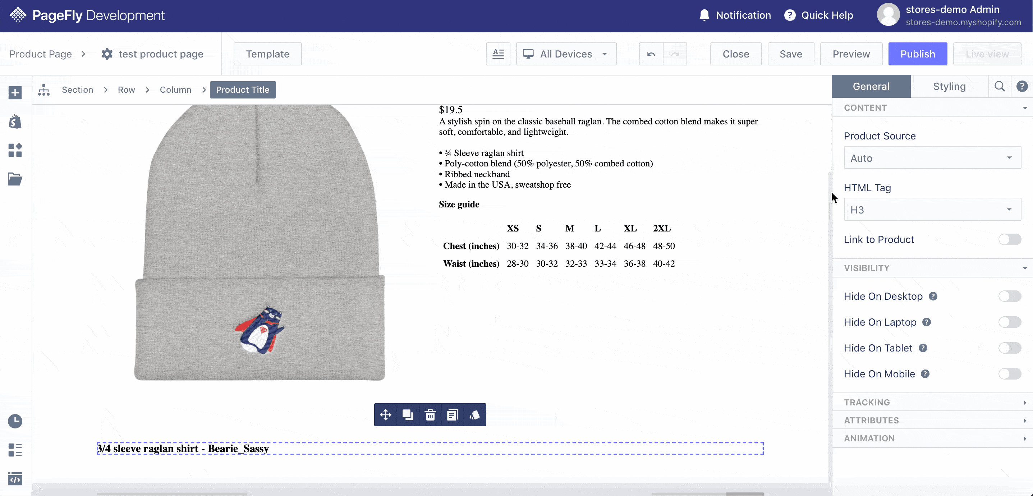
Task: Click the canvas vertical scrollbar
Action: coord(829,327)
